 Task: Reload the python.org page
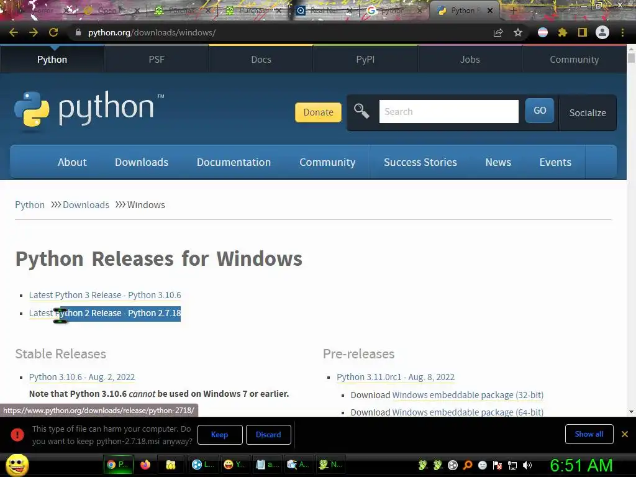(x=53, y=32)
